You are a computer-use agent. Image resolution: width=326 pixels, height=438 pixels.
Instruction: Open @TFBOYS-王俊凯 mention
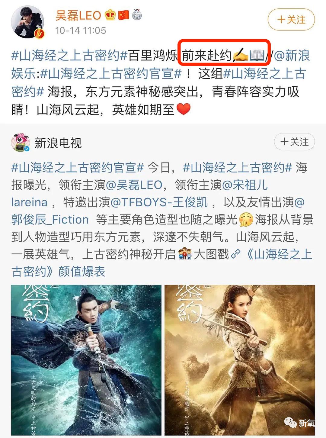(x=159, y=202)
